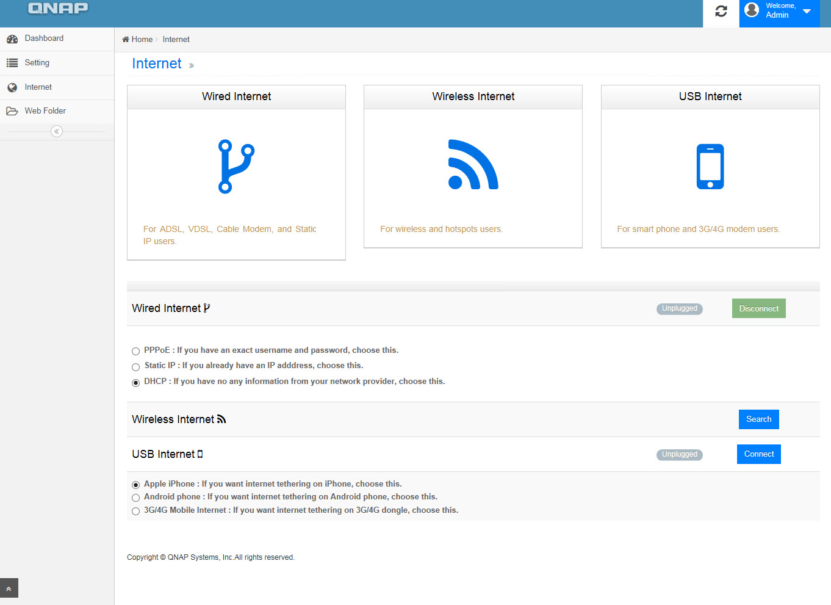The image size is (831, 605).
Task: Click the USB Internet section title
Action: pyautogui.click(x=163, y=454)
